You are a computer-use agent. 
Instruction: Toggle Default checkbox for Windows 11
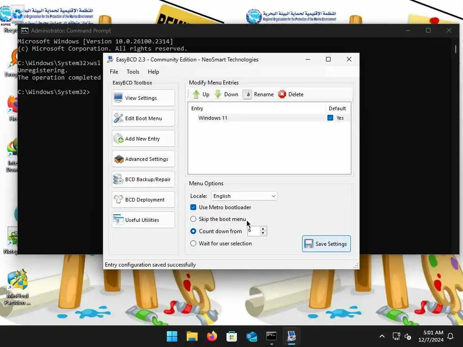tap(330, 118)
